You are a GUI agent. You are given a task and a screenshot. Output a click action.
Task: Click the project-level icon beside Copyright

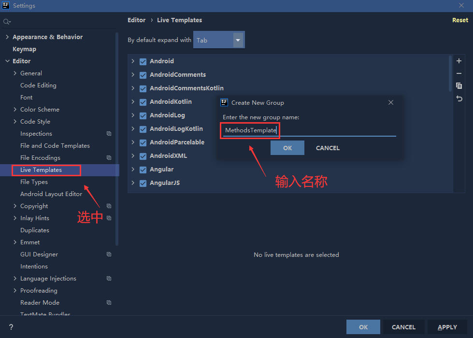(109, 206)
